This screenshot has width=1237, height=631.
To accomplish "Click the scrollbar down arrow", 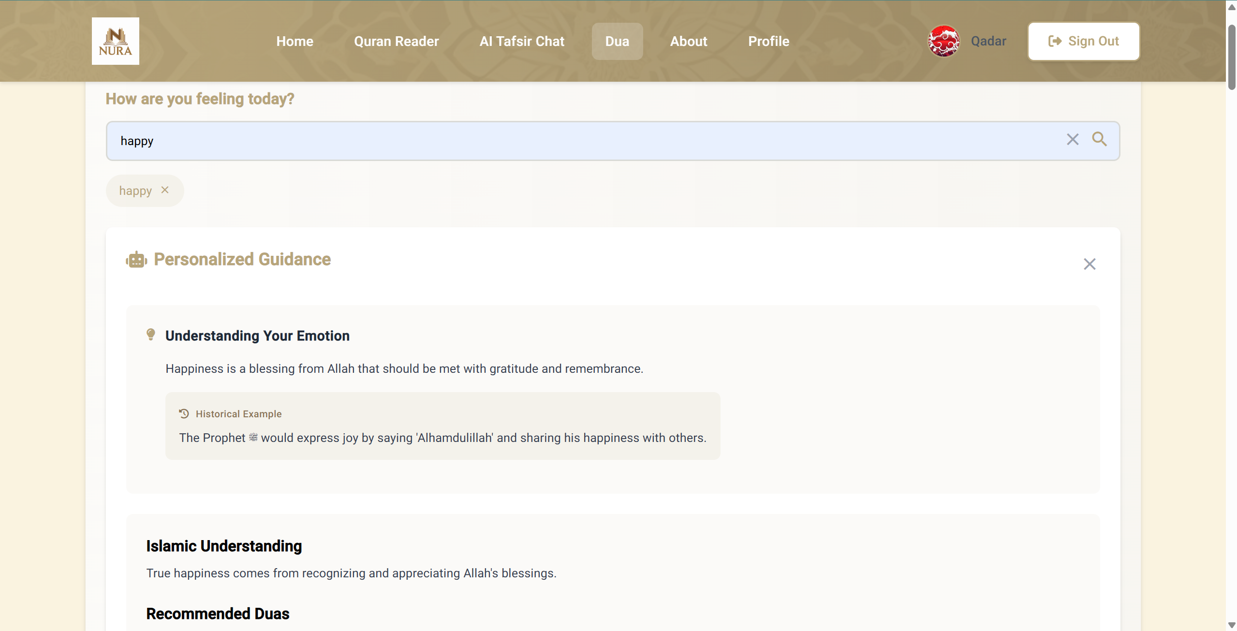I will 1232,625.
